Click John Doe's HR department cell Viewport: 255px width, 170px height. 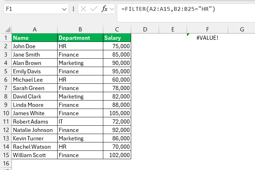click(x=80, y=46)
